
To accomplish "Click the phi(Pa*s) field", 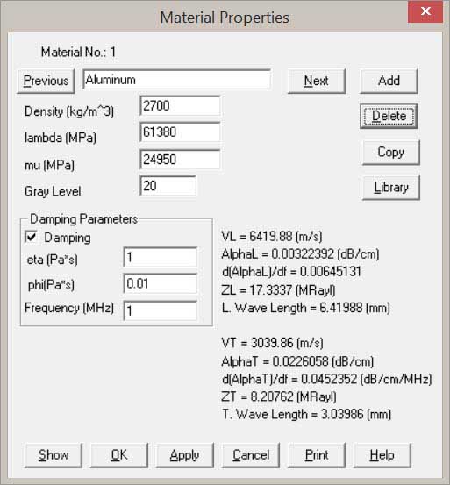I will click(x=161, y=283).
